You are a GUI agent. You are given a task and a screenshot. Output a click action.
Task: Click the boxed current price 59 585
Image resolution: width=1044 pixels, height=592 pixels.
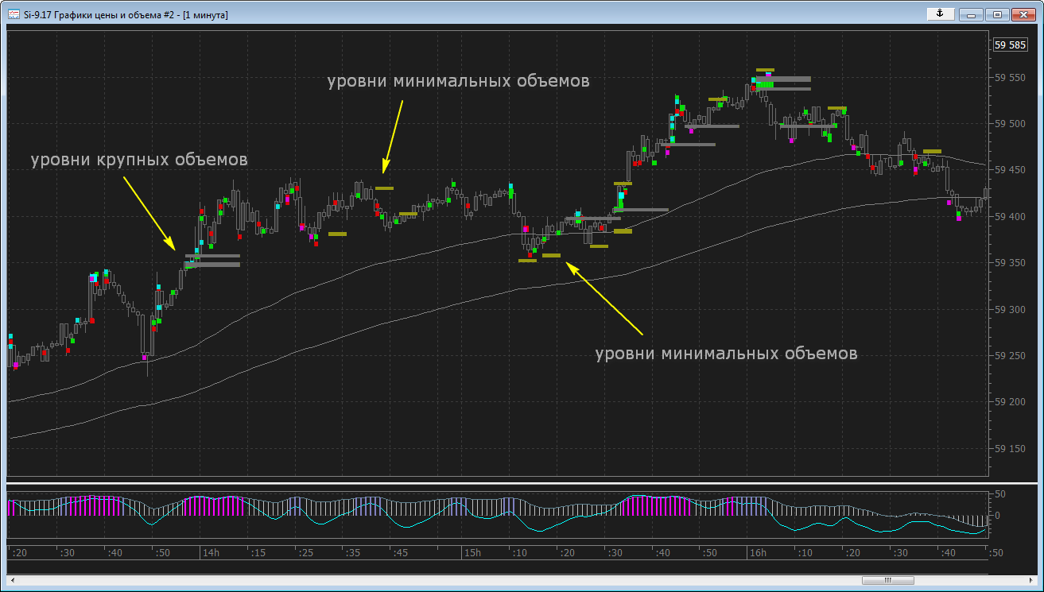tap(1010, 45)
